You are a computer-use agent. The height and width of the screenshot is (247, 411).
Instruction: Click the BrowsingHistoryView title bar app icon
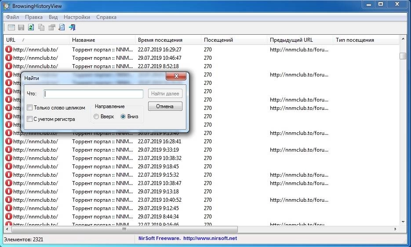[x=7, y=6]
